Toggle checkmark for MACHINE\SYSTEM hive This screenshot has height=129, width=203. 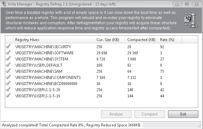(8, 59)
